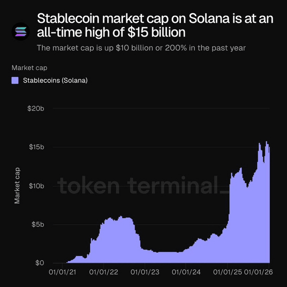Viewport: 287px width, 287px height.
Task: Click the token terminal watermark
Action: 142,187
